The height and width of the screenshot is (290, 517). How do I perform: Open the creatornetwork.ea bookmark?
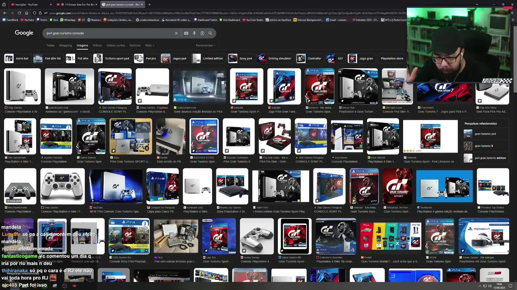(x=147, y=20)
